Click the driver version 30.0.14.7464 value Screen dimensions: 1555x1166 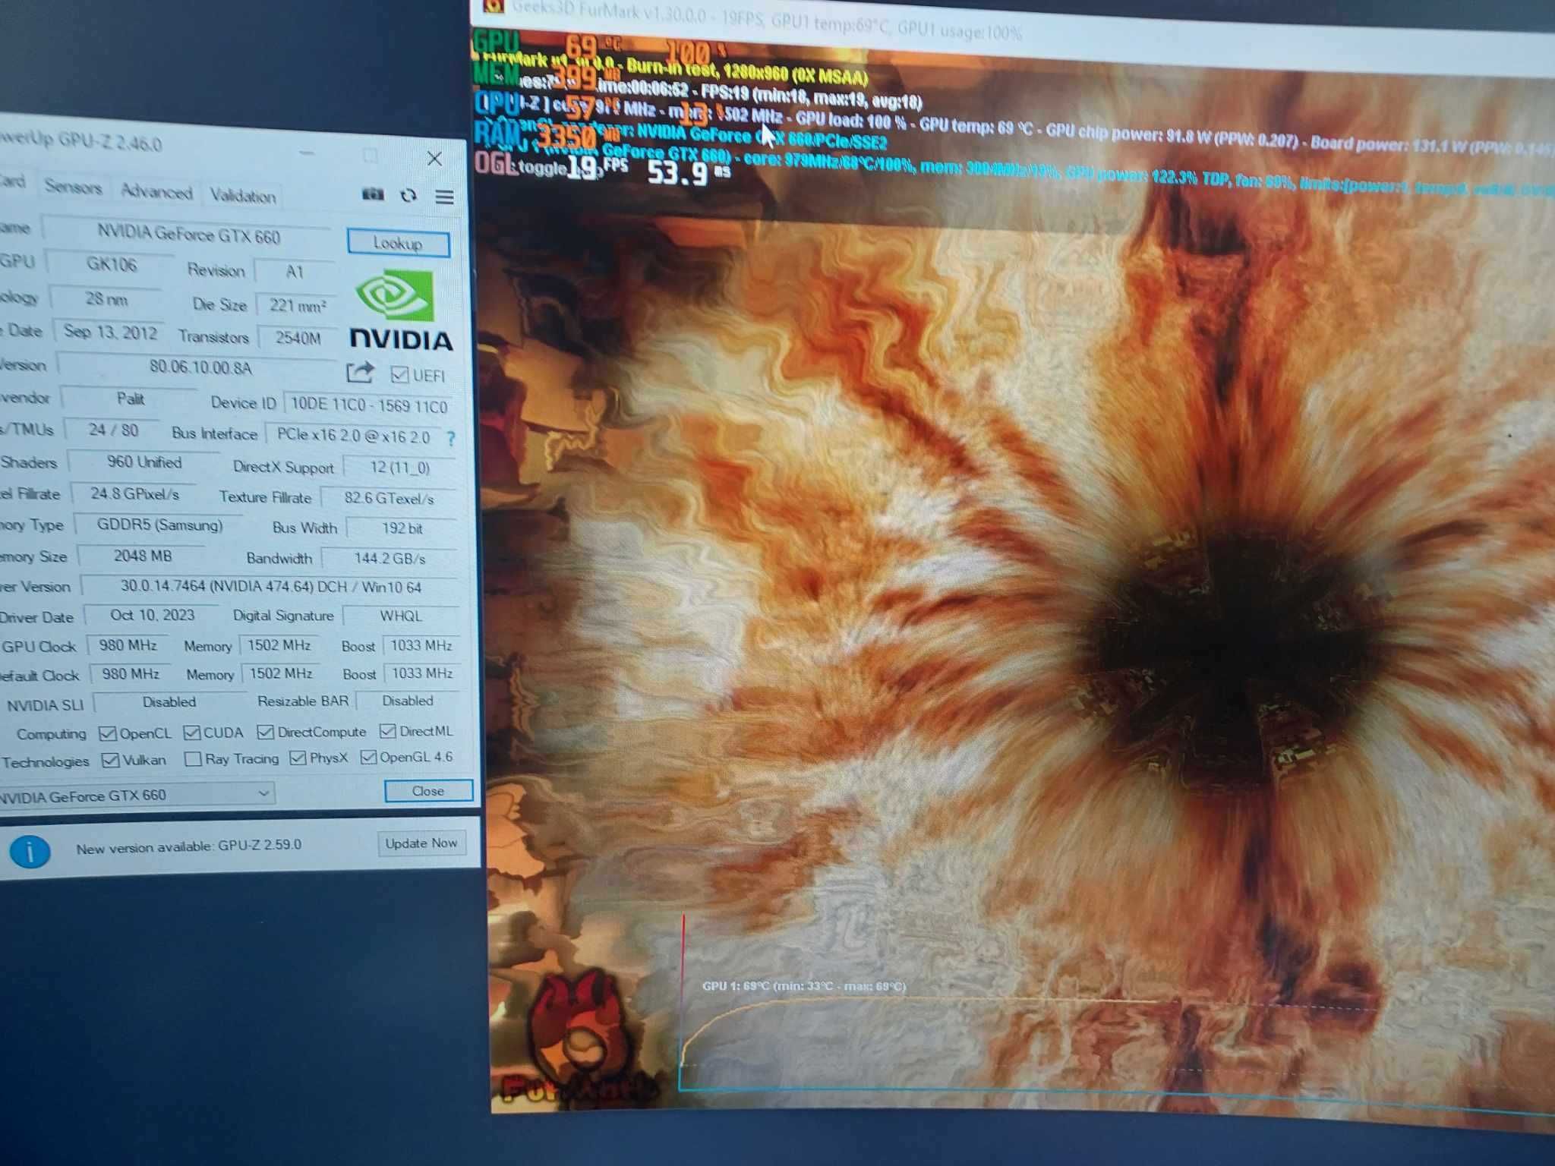click(x=270, y=587)
